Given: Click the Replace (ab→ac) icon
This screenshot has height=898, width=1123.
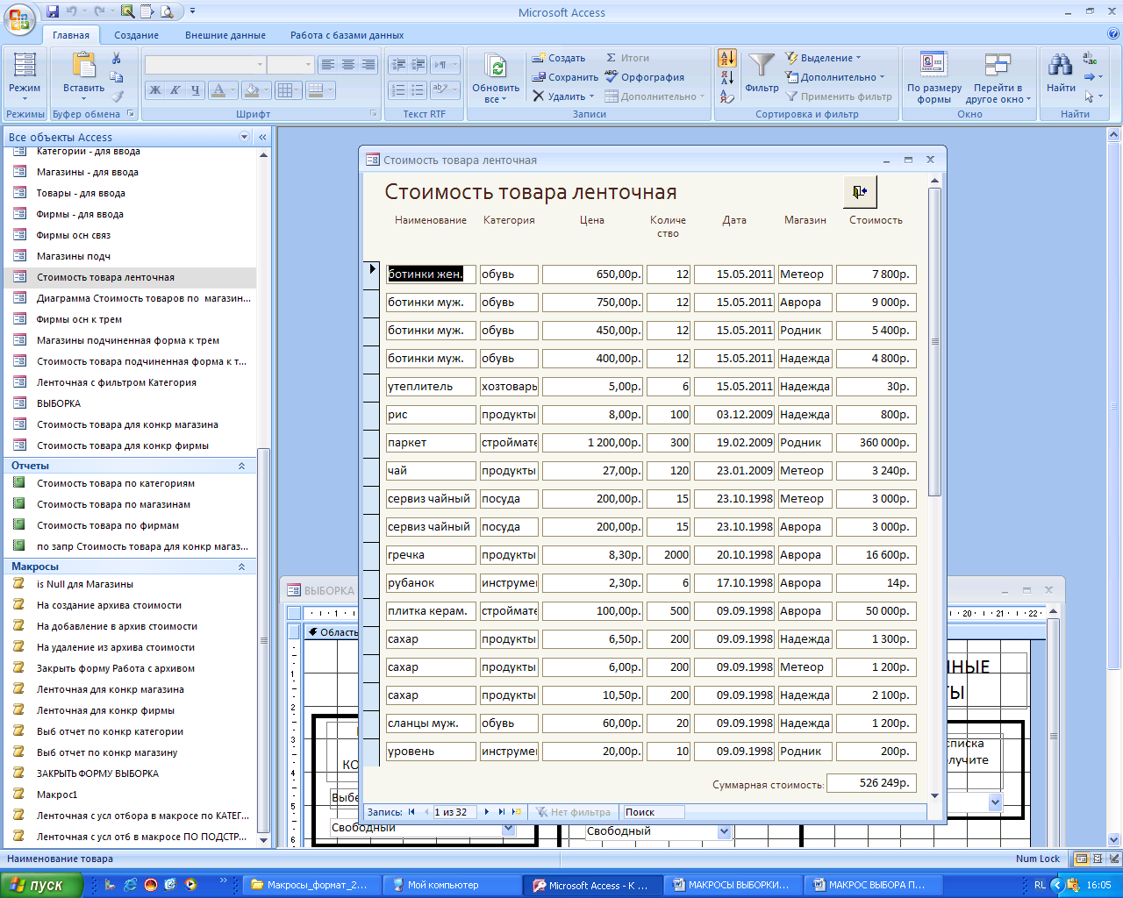Looking at the screenshot, I should coord(1090,59).
